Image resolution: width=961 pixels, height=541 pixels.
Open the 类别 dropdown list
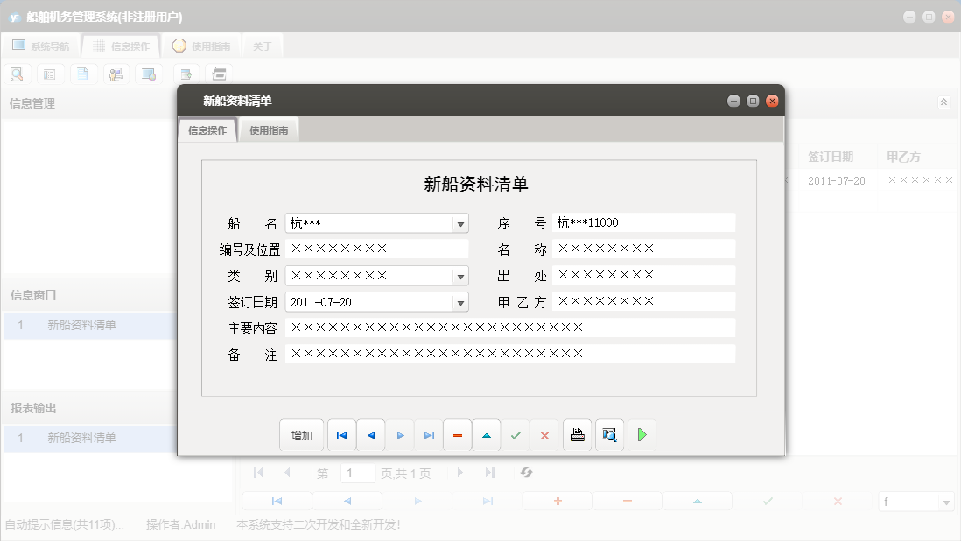[x=459, y=275]
